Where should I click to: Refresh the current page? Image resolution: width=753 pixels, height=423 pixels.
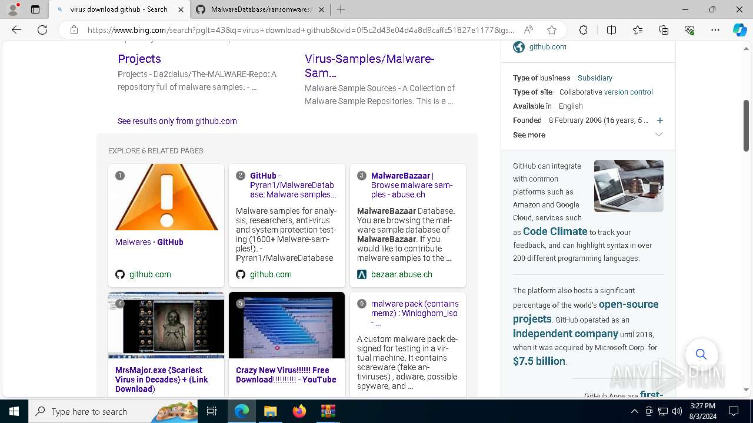[42, 30]
